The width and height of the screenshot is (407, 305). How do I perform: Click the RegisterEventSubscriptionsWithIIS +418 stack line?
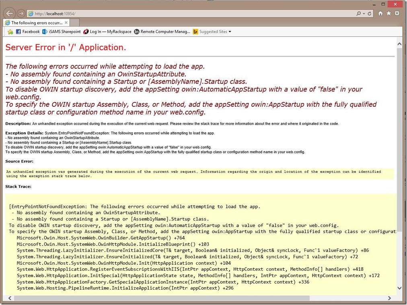[190, 269]
